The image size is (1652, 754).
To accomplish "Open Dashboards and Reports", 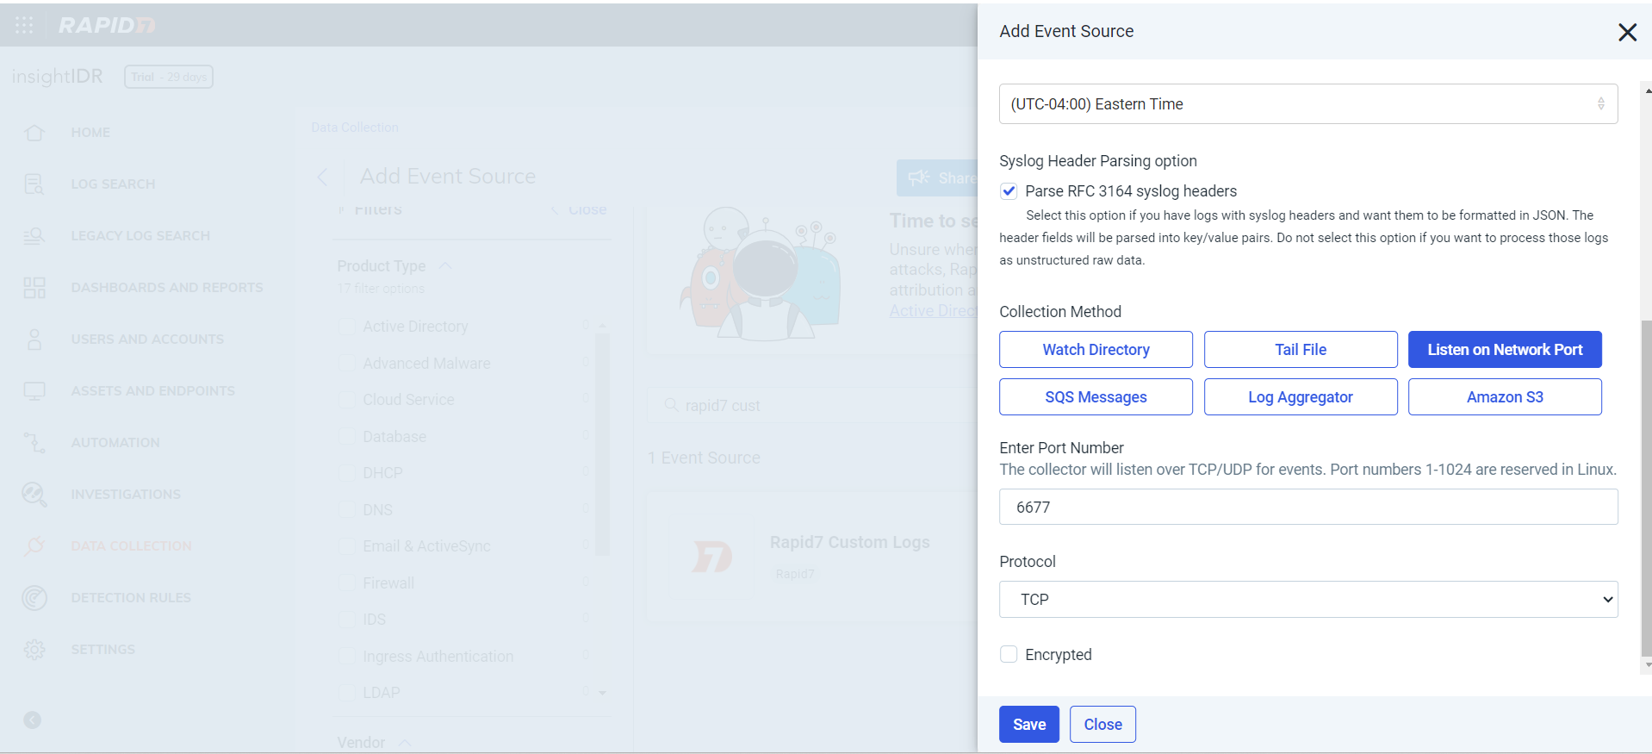I will coord(167,288).
